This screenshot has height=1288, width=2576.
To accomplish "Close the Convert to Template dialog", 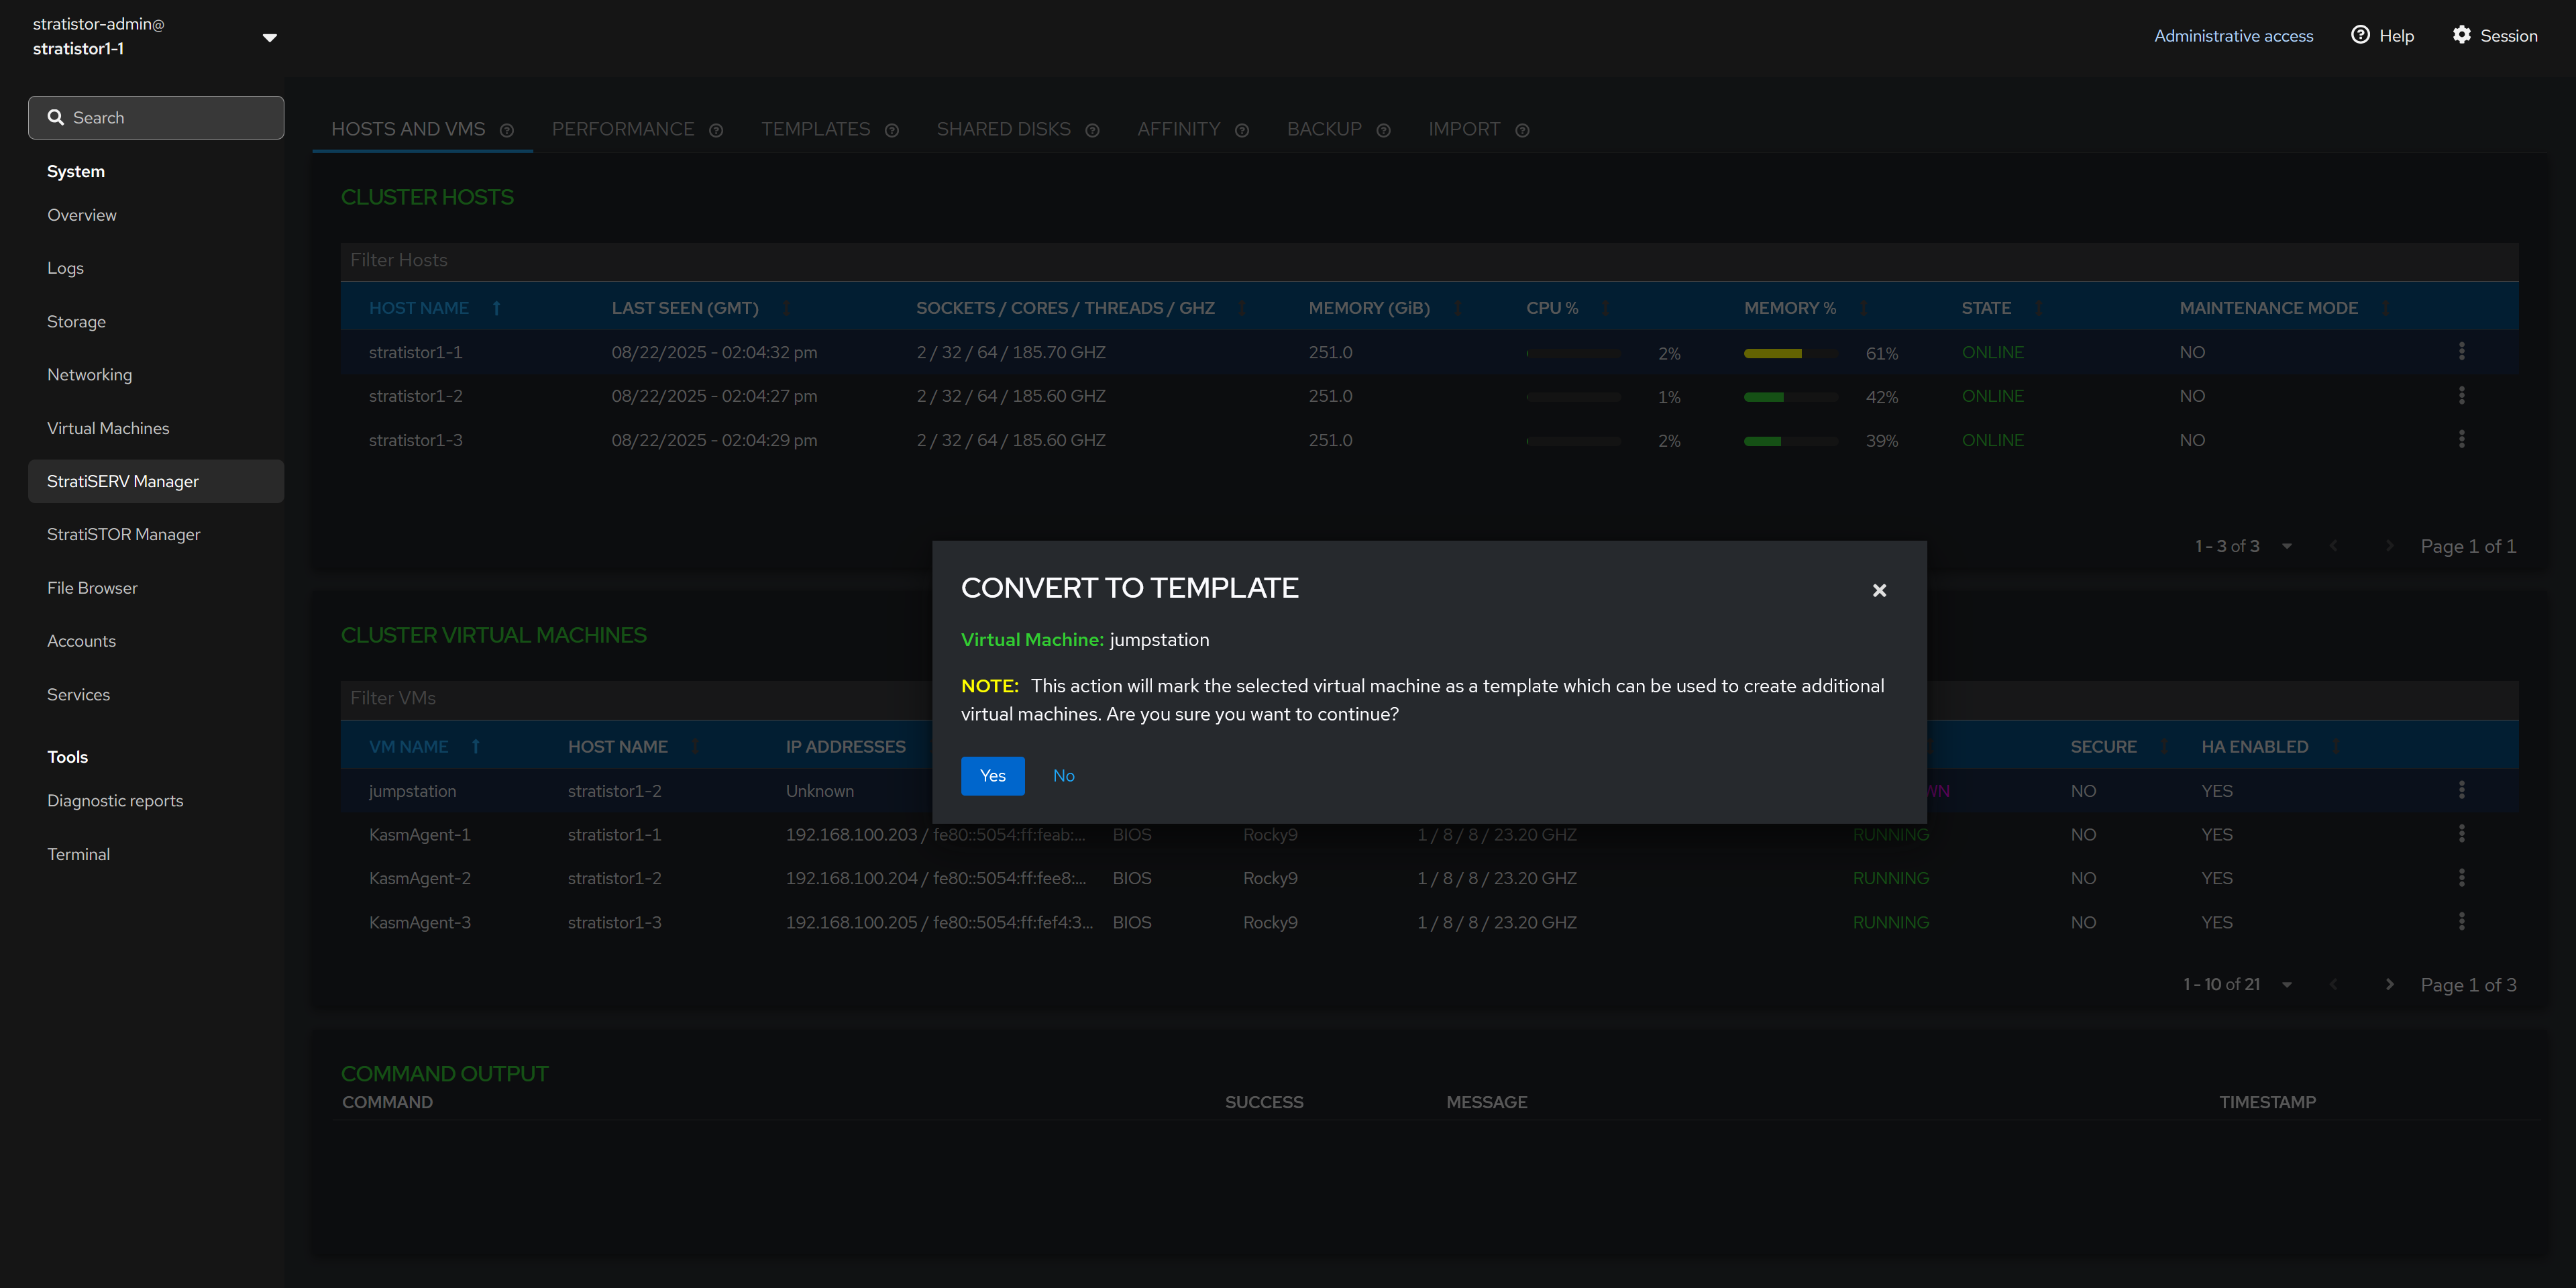I will click(1879, 591).
